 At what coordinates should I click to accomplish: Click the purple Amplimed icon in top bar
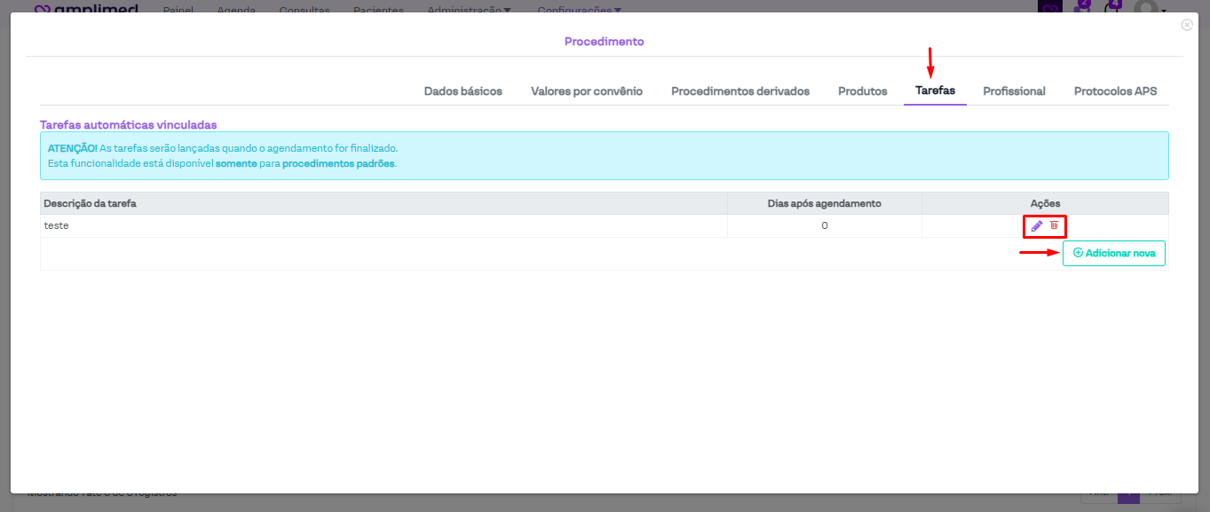[1050, 7]
